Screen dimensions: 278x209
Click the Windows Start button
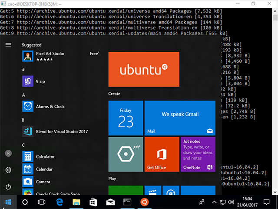(8, 202)
